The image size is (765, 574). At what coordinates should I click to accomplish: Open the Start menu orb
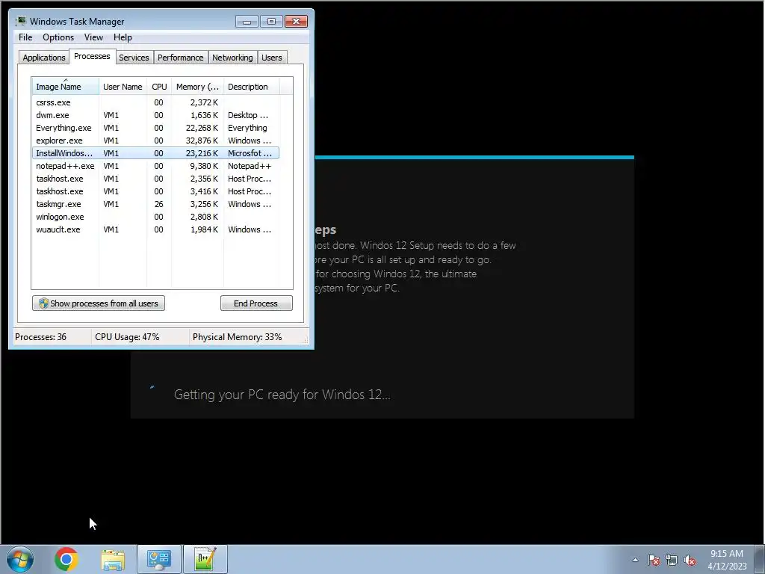[20, 559]
